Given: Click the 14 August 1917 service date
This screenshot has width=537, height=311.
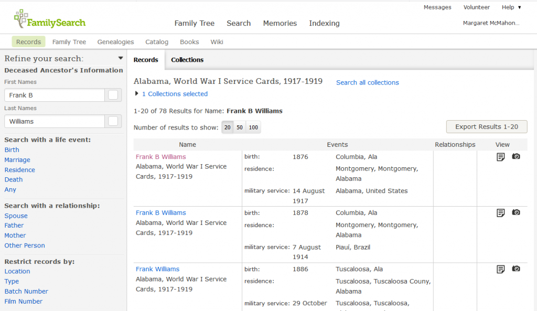Looking at the screenshot, I should point(308,196).
